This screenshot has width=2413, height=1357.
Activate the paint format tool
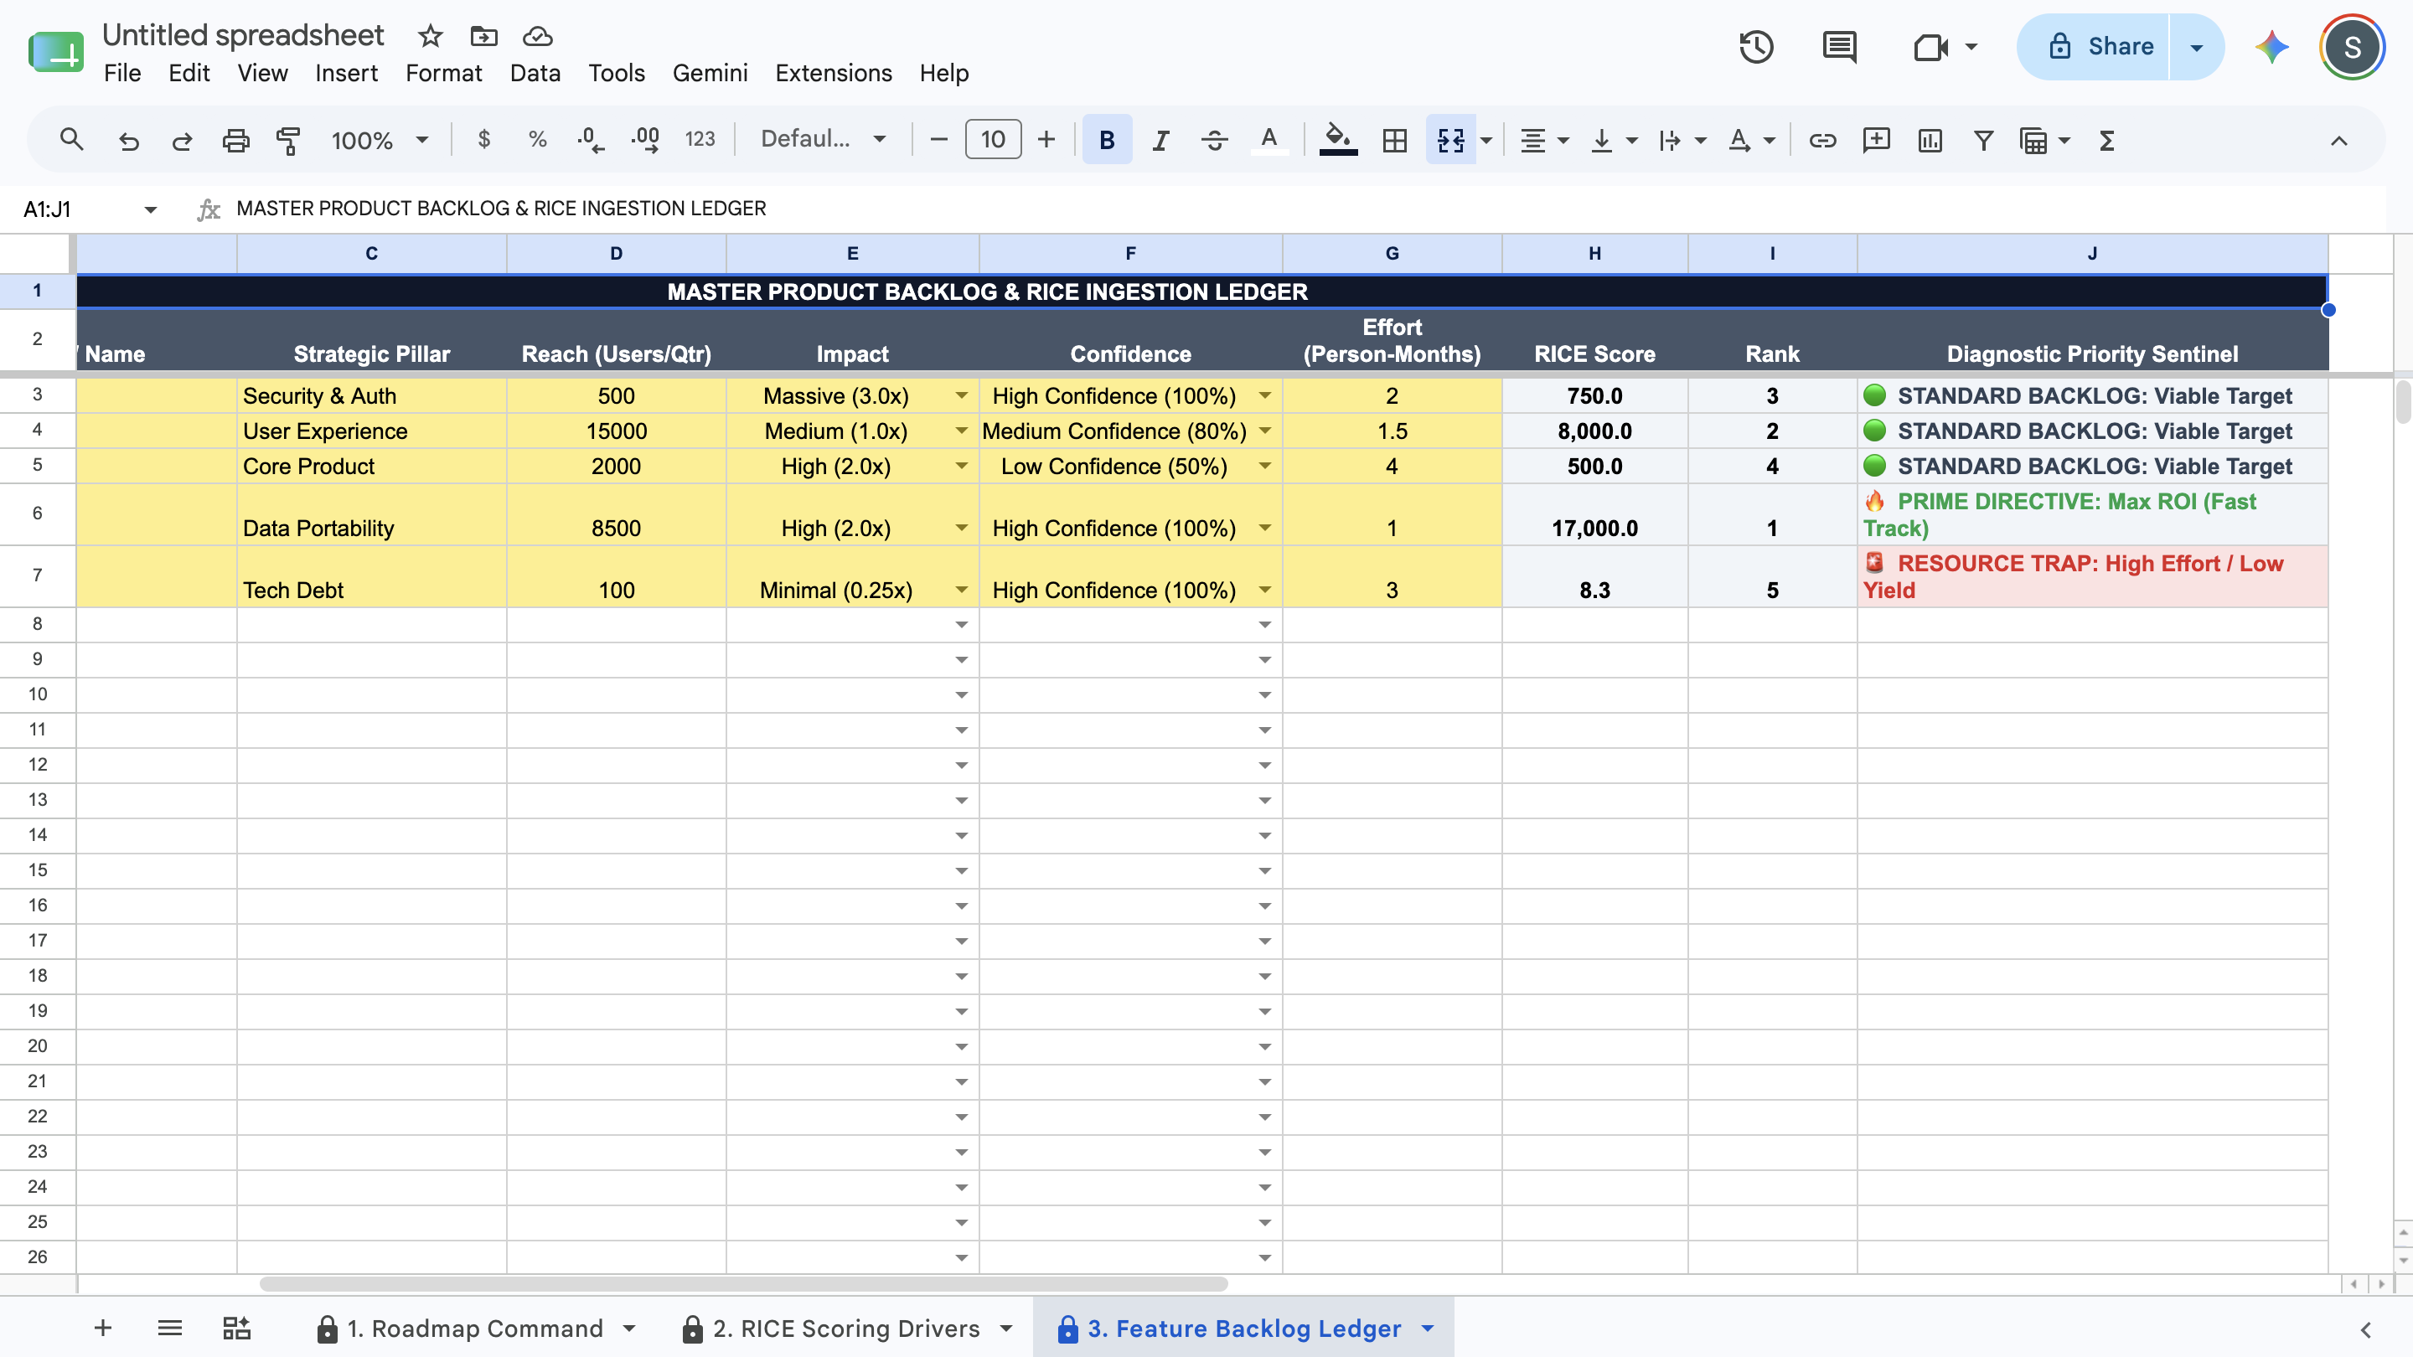288,141
